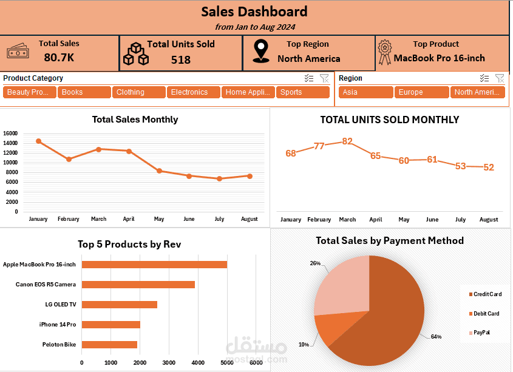Click the 518 total units value

[x=180, y=60]
